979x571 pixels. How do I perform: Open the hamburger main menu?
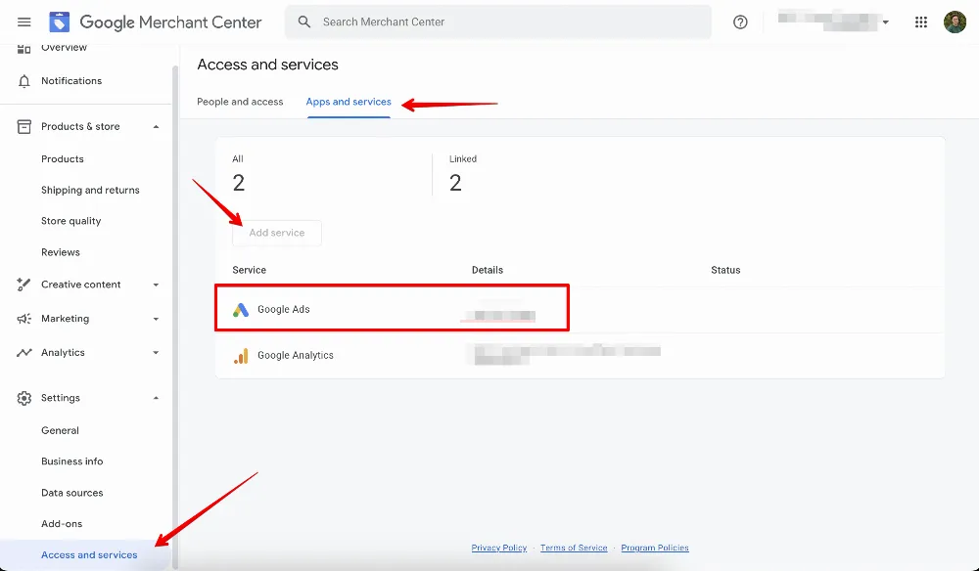[23, 22]
